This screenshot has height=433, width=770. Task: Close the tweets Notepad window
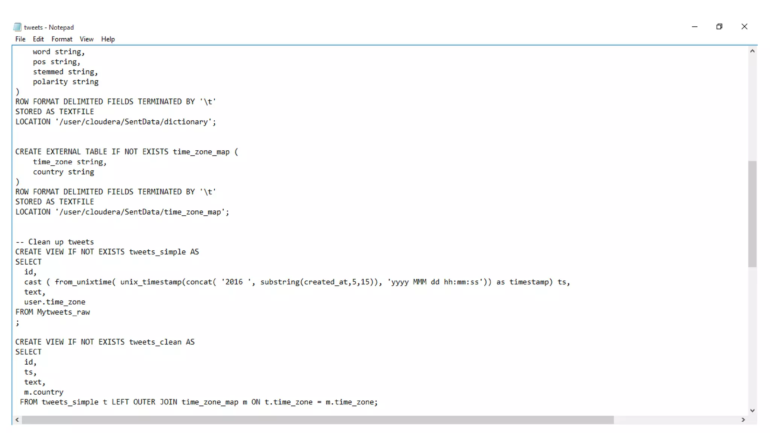coord(744,27)
